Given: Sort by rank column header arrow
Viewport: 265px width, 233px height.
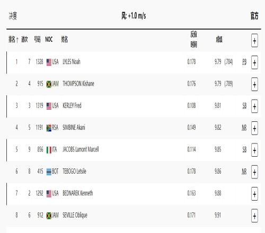Looking at the screenshot, I should tap(17, 40).
